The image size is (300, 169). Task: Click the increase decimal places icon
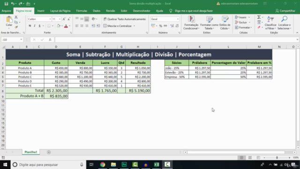pos(172,26)
